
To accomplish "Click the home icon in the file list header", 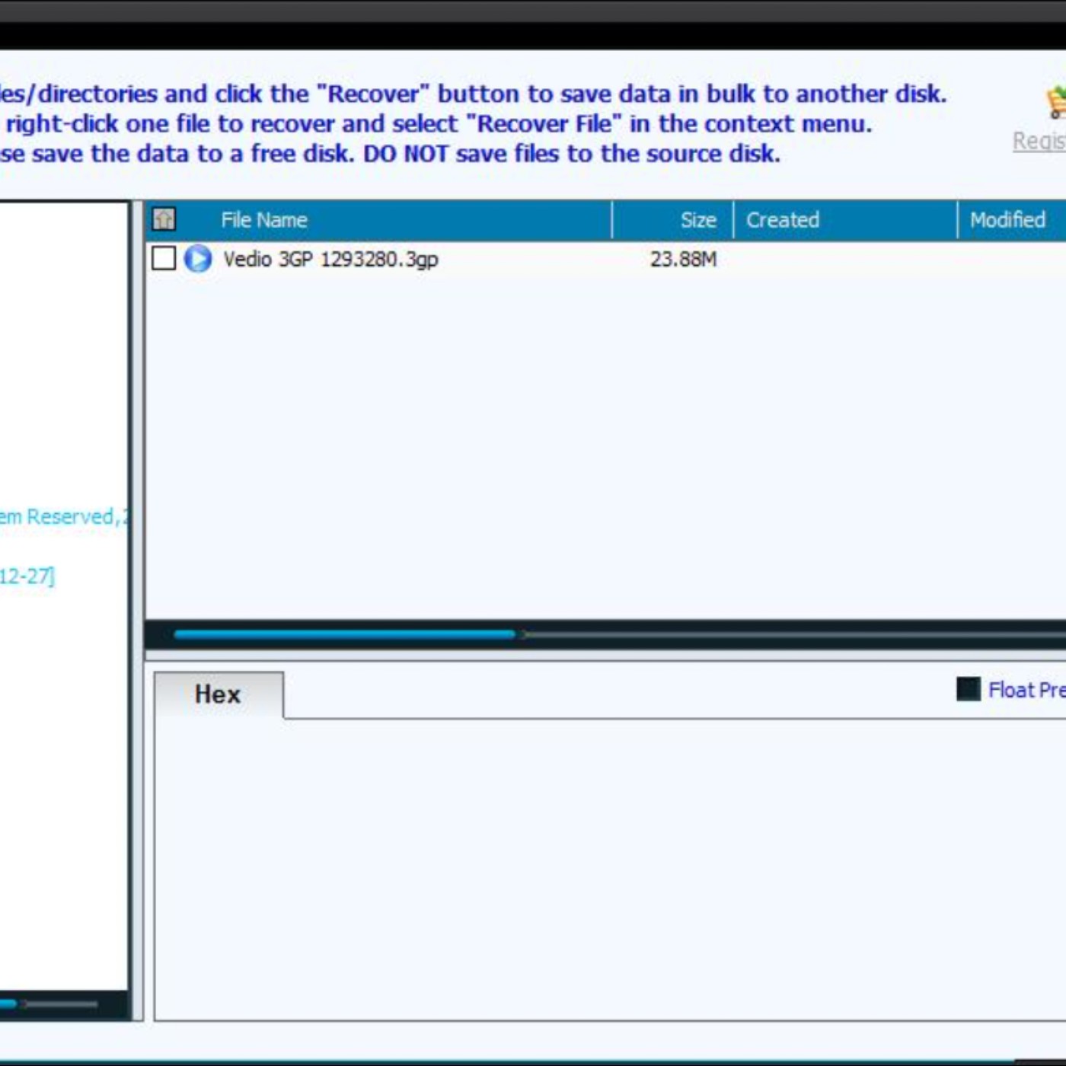I will [x=164, y=219].
